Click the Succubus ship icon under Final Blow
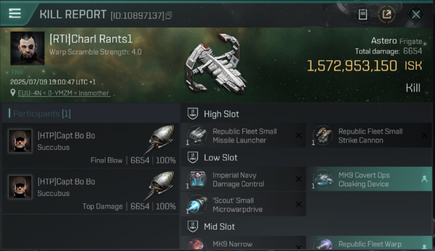 [x=160, y=140]
